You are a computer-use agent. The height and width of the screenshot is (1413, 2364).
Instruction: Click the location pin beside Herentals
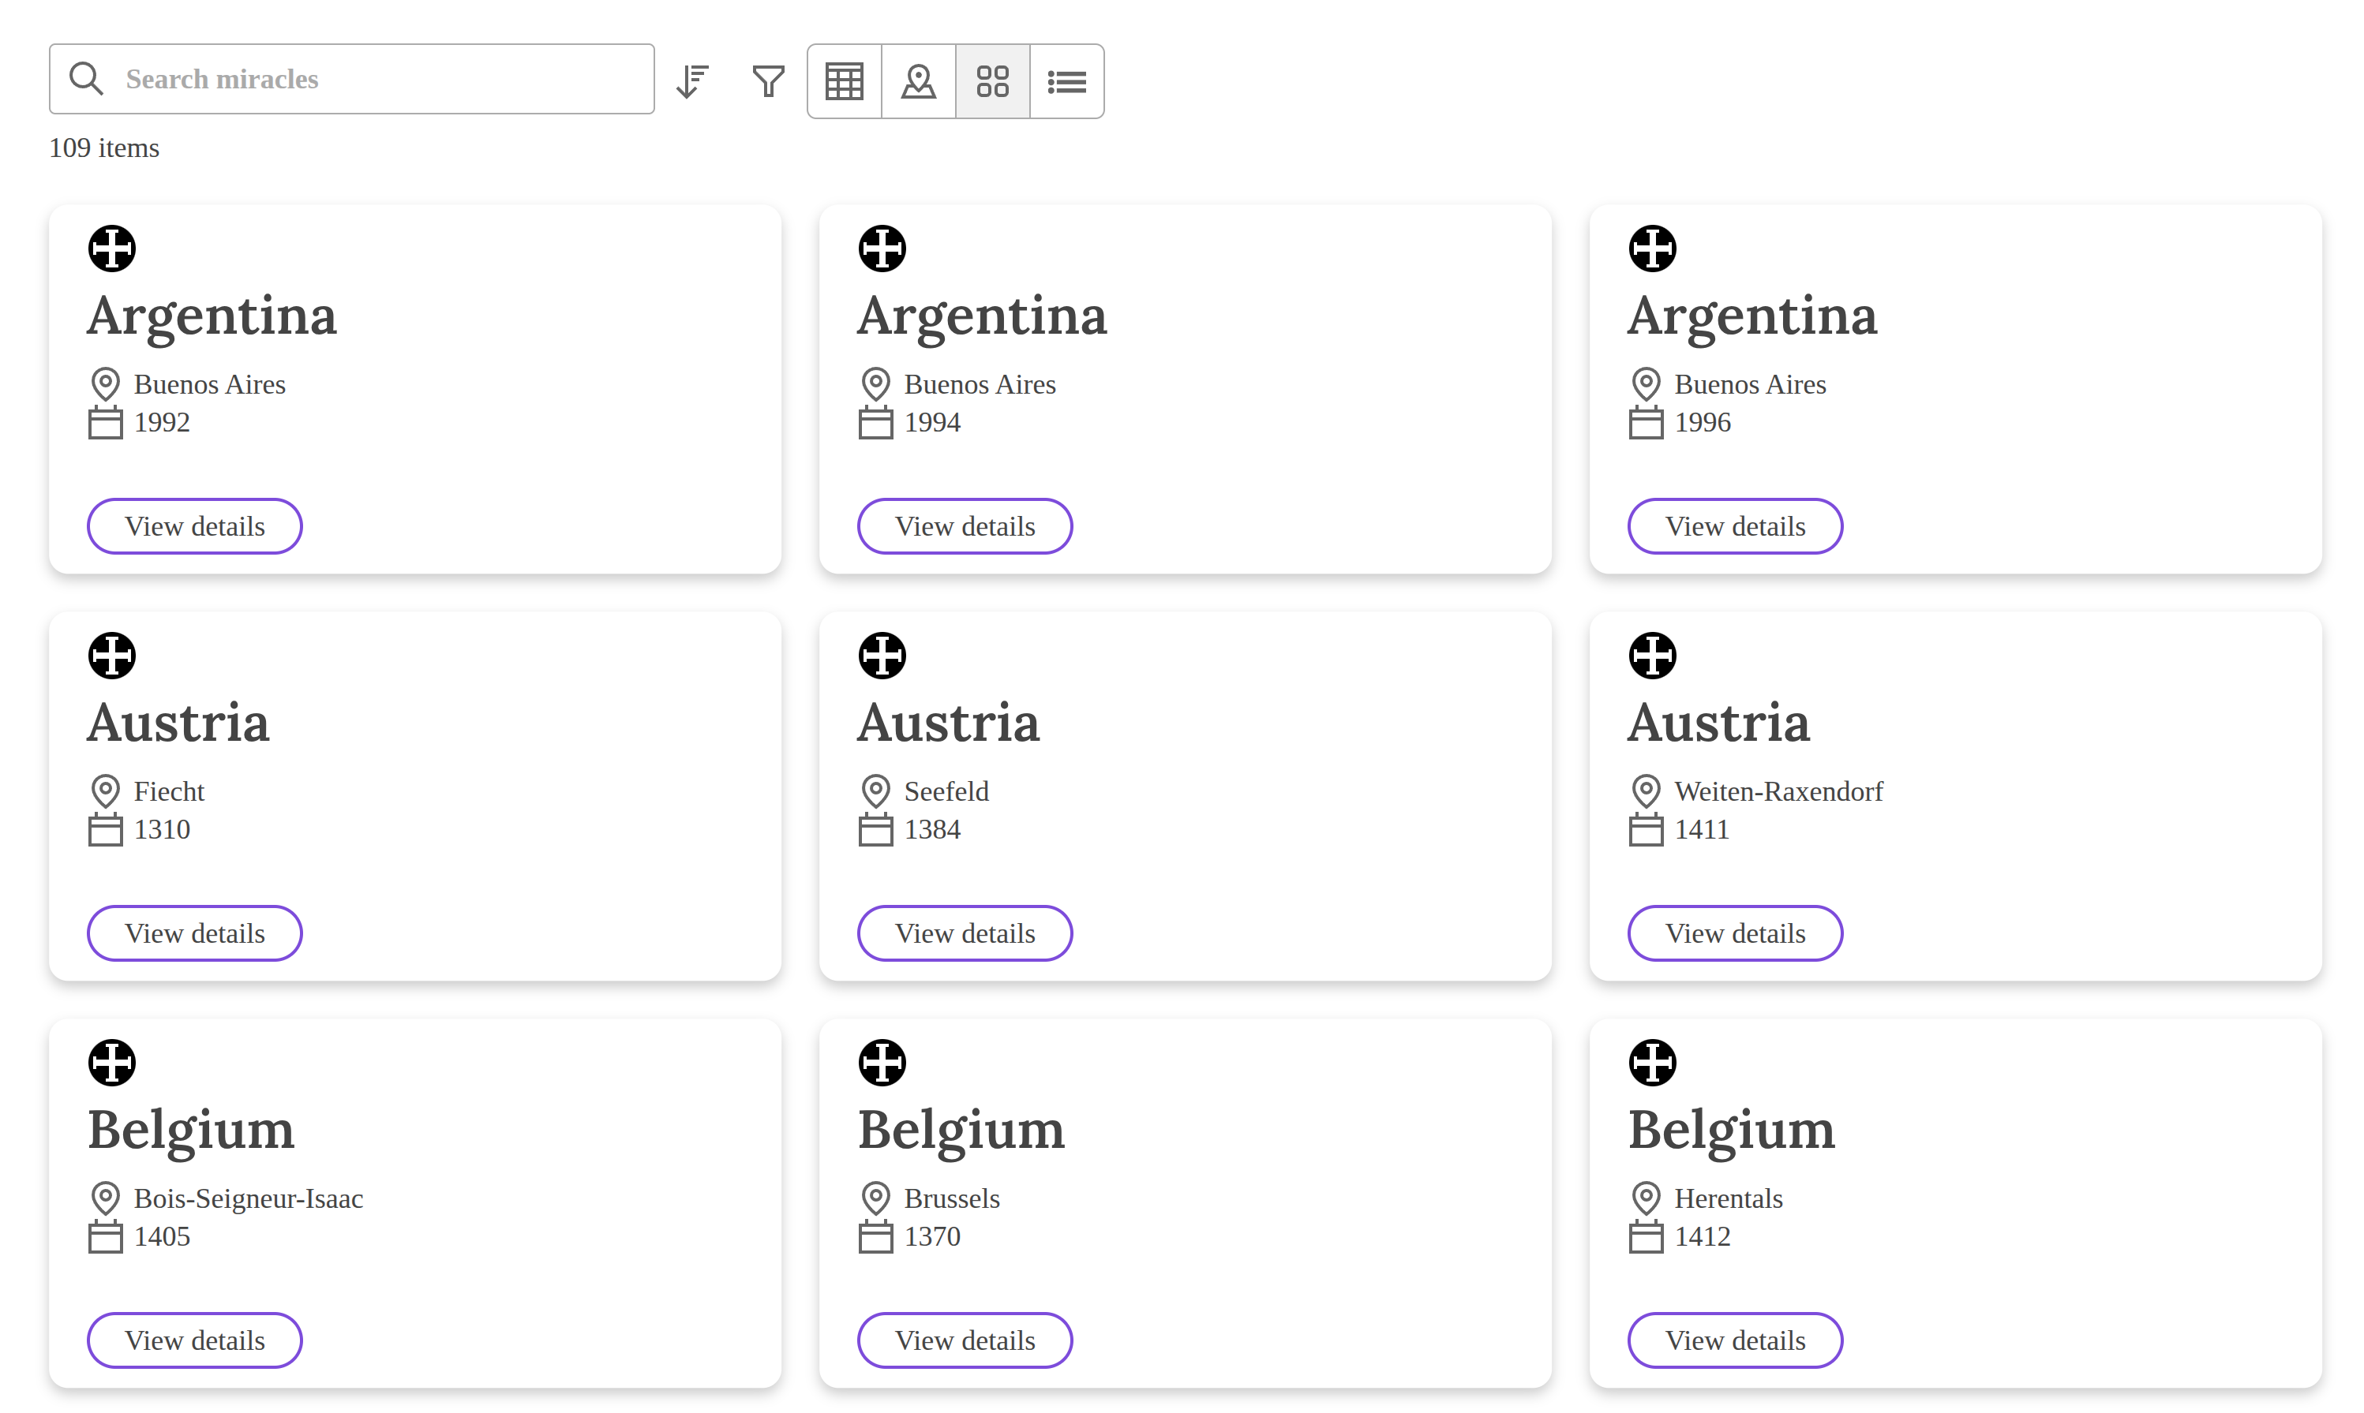click(x=1646, y=1198)
